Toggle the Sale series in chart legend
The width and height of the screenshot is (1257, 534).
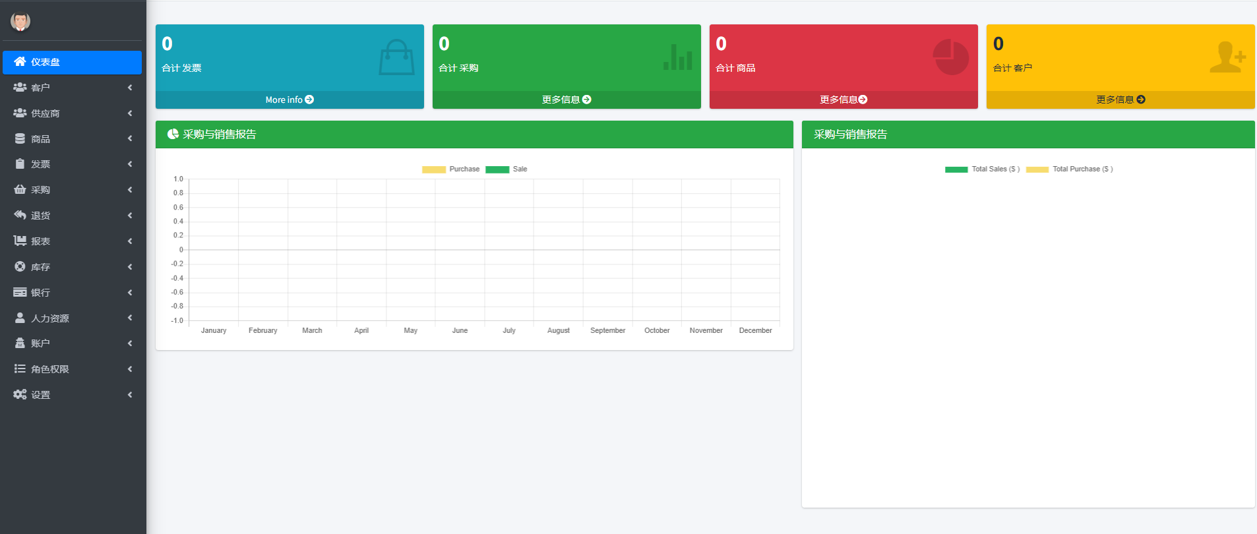pyautogui.click(x=506, y=169)
